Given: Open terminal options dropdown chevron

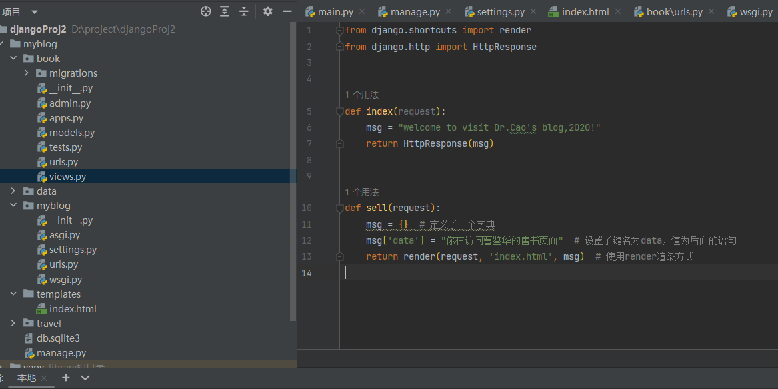Looking at the screenshot, I should [x=85, y=378].
